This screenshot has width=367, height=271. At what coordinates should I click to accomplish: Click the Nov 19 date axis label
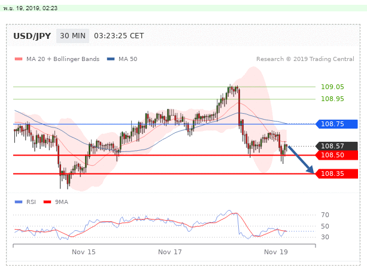point(276,252)
